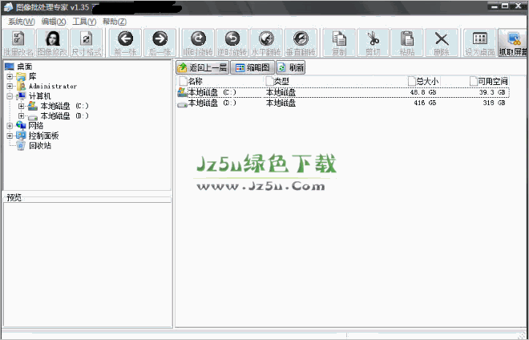Rotate counterclockwise with 逆时旋转
Screen dimensions: 529x340
(x=232, y=42)
